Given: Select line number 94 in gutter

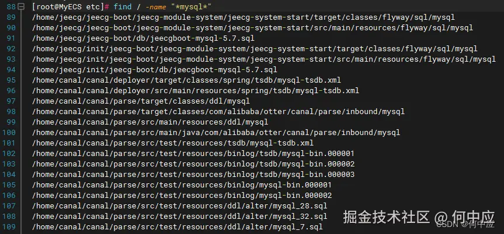Looking at the screenshot, I should pos(11,69).
